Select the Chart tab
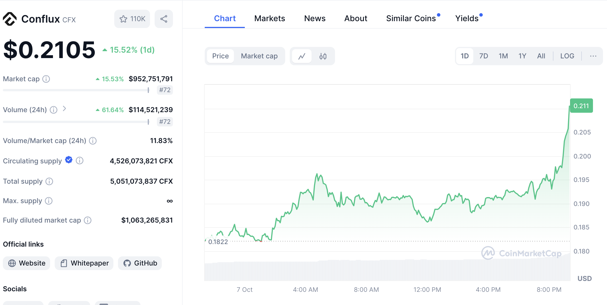Viewport: 607px width, 305px height. (225, 18)
